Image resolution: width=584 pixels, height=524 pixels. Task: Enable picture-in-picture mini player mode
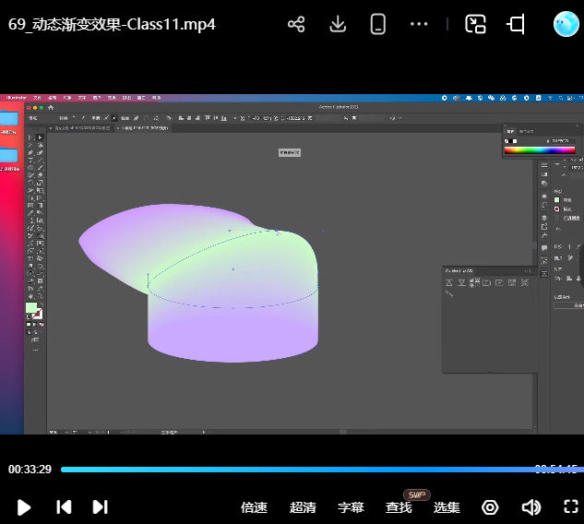tap(475, 25)
